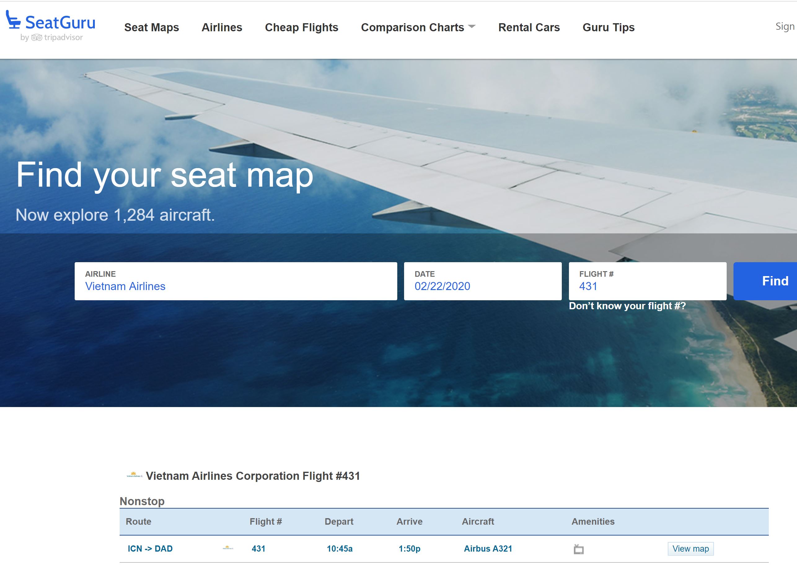Click Don't know your flight # link
The height and width of the screenshot is (568, 797).
point(627,306)
